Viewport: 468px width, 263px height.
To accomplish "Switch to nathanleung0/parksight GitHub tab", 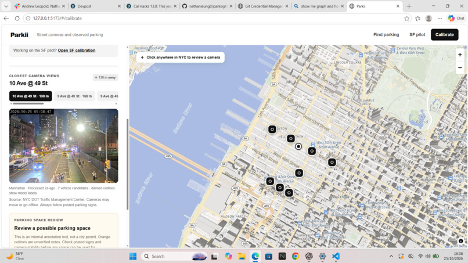I will pyautogui.click(x=207, y=6).
